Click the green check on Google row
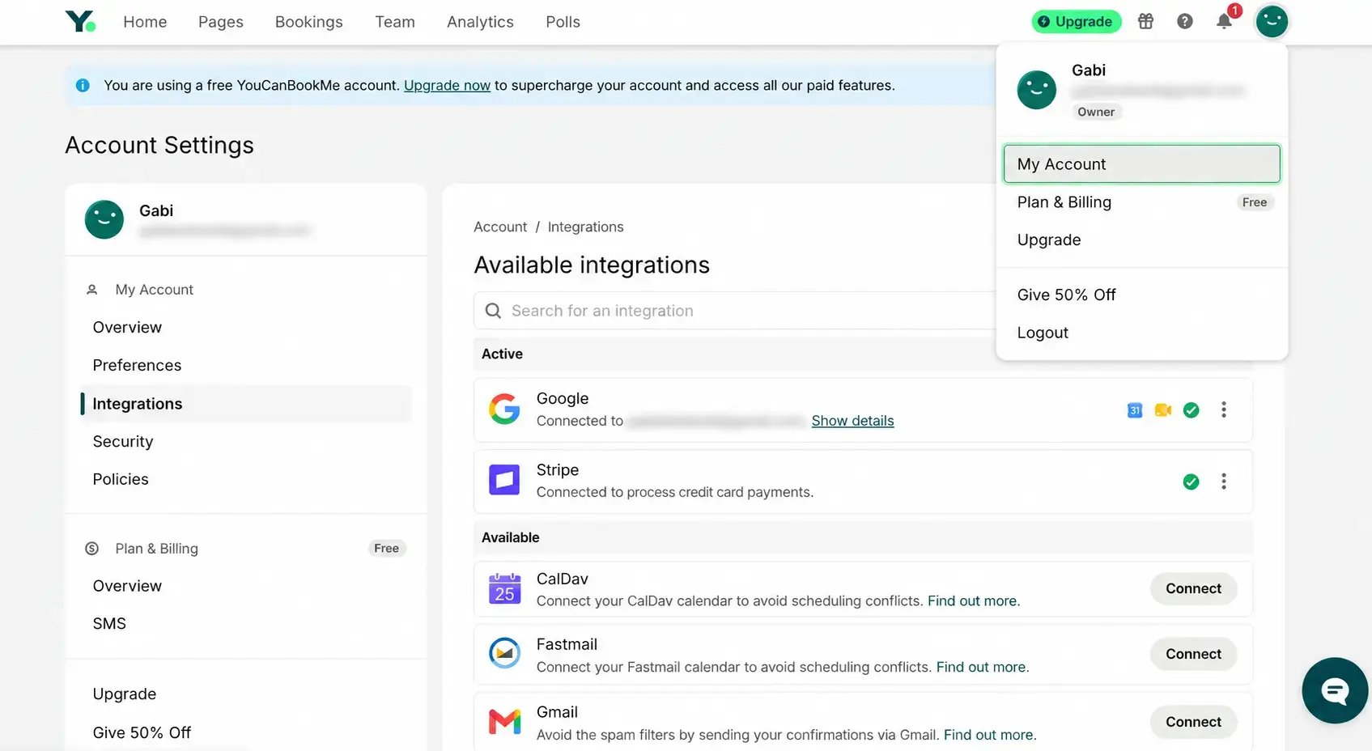The height and width of the screenshot is (751, 1372). (x=1191, y=410)
